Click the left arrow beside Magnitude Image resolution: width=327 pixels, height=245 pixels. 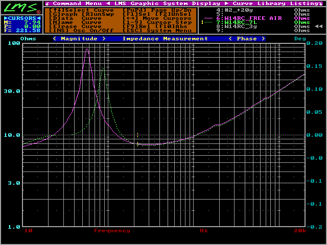pyautogui.click(x=55, y=39)
